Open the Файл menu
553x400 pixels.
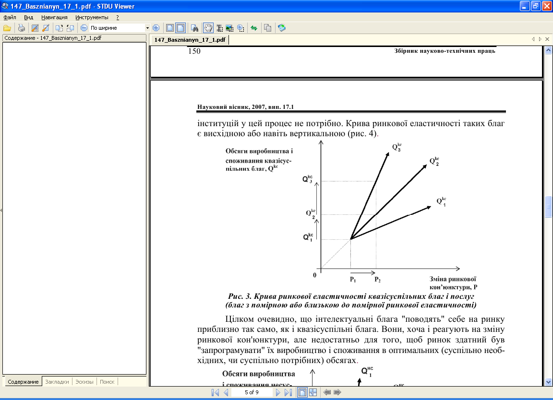point(10,17)
